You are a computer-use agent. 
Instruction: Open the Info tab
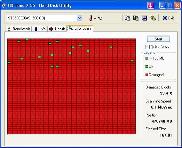[40, 29]
